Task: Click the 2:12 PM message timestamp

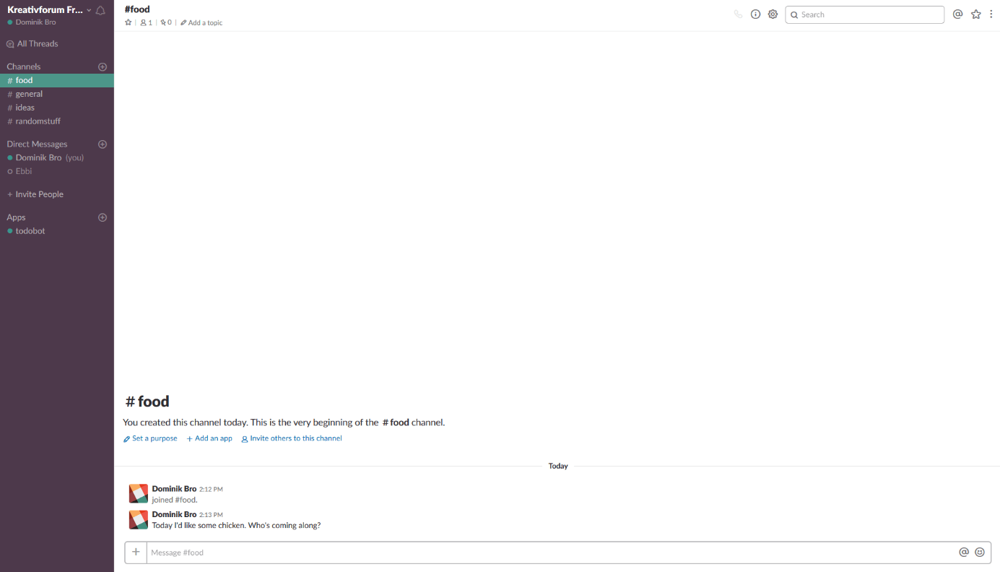Action: [211, 489]
